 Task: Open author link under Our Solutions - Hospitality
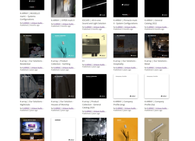[126, 68]
